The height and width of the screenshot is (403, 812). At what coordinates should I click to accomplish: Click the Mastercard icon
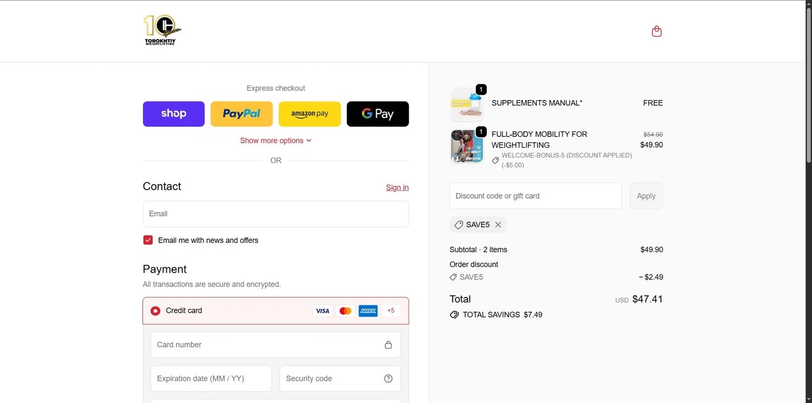345,310
